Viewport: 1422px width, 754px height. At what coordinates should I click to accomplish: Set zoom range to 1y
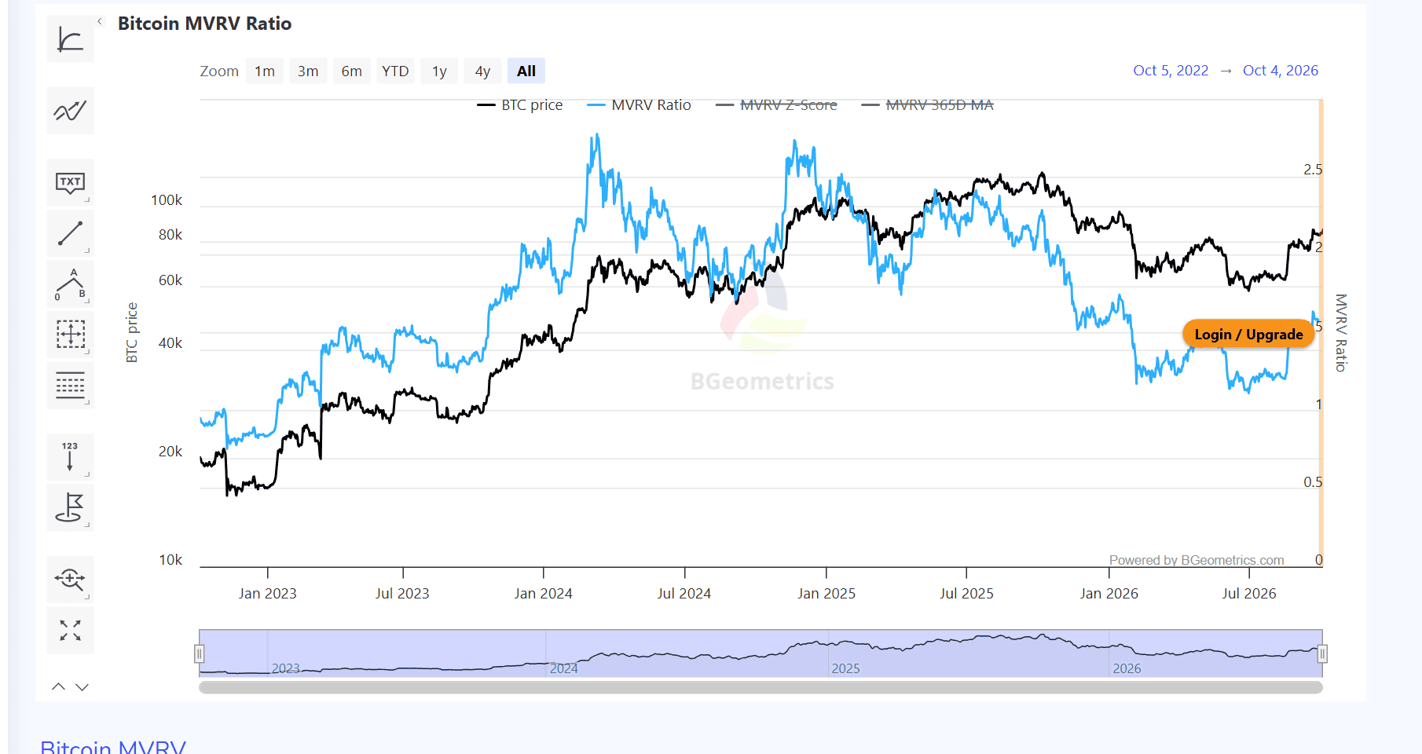coord(439,71)
